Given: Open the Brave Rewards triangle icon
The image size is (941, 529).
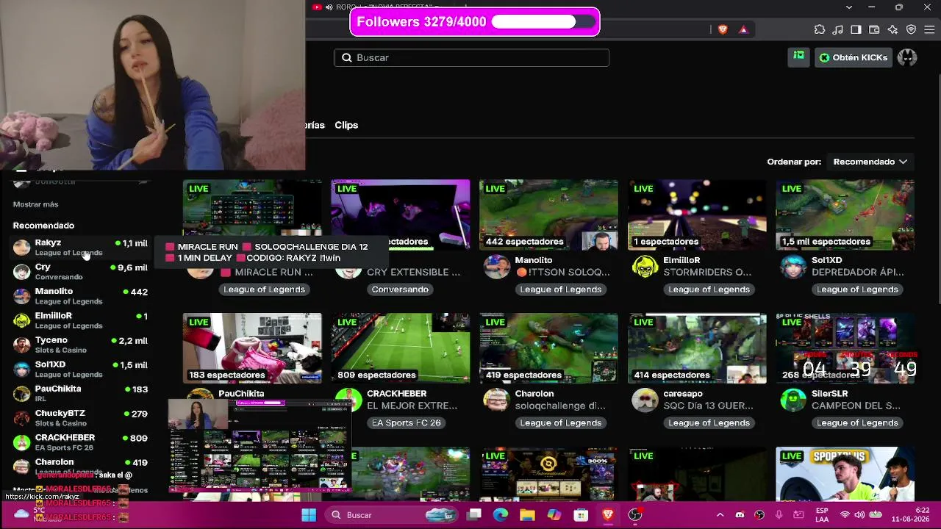Looking at the screenshot, I should [743, 29].
